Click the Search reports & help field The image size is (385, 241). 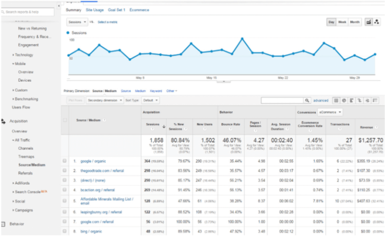click(28, 12)
